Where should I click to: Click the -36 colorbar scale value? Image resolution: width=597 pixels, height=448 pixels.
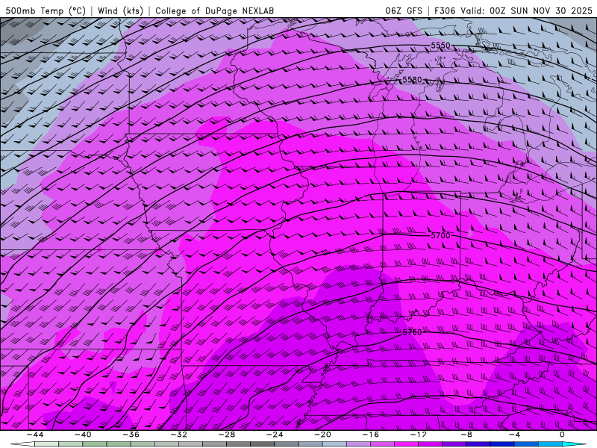point(131,435)
